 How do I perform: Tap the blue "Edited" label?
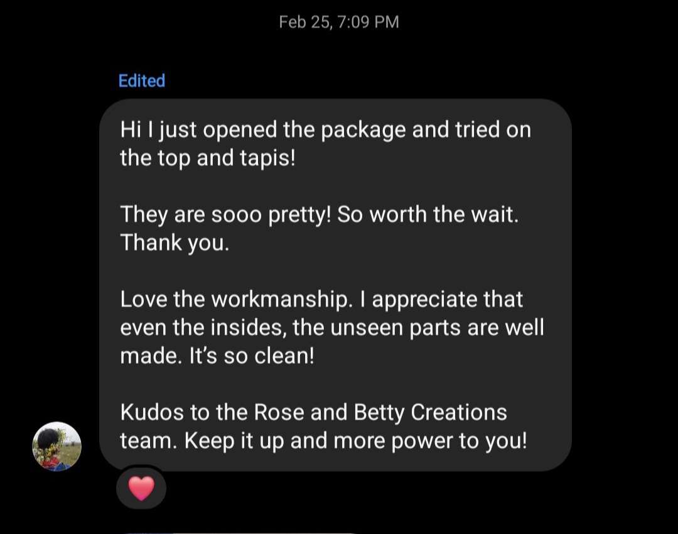coord(142,80)
